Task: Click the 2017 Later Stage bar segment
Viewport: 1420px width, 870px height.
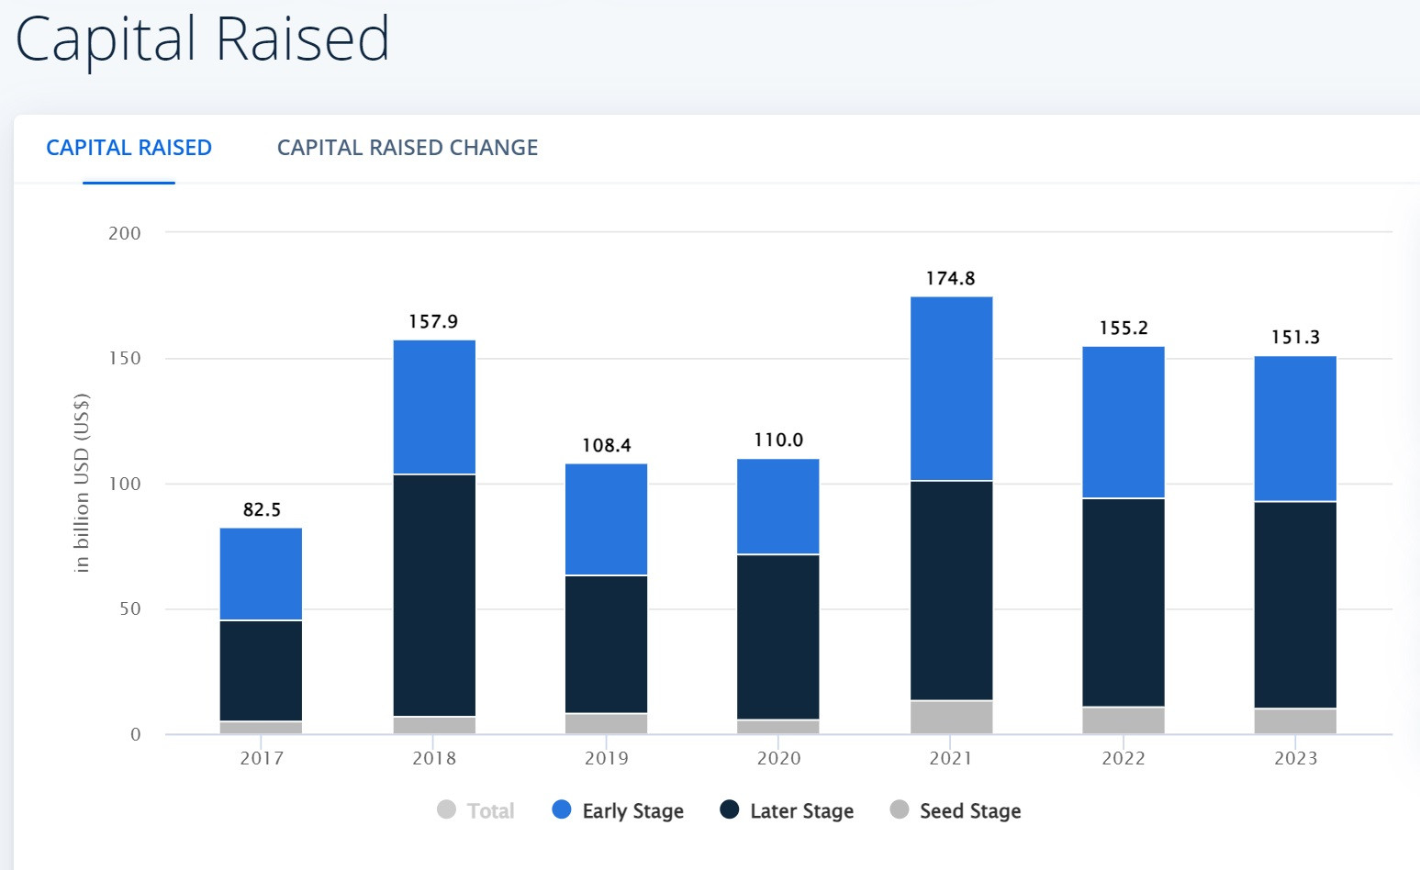Action: click(262, 671)
